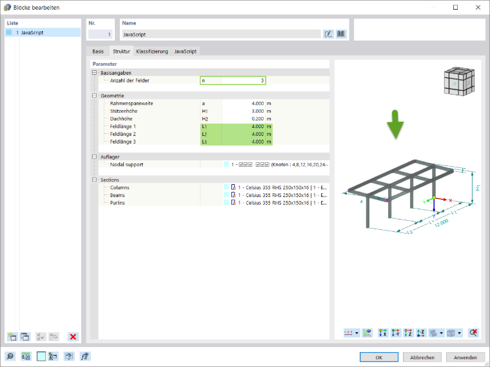
Task: Set preview view against Y direction
Action: click(396, 333)
